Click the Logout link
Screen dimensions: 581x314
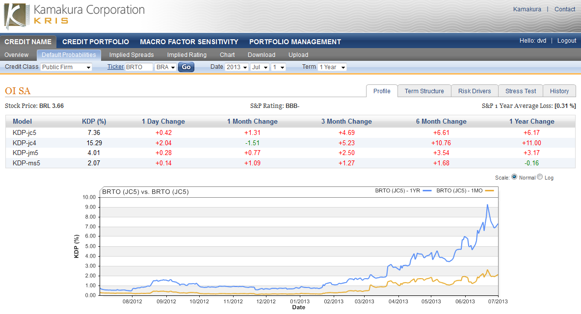click(x=567, y=41)
